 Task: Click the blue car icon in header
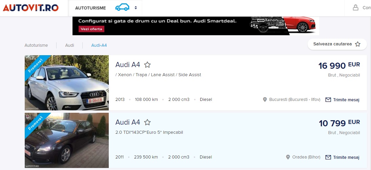coord(122,7)
